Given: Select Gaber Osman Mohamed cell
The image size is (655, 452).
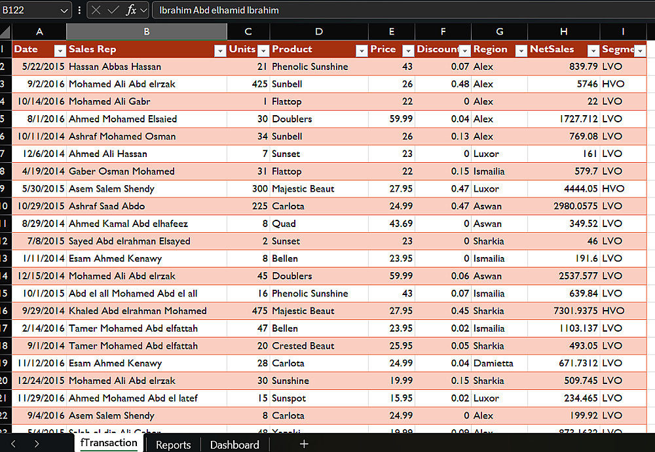Looking at the screenshot, I should 147,171.
